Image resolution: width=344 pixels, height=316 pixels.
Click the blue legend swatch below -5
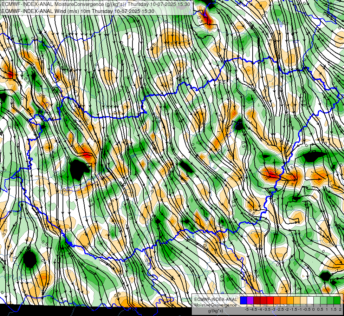[x=244, y=301]
